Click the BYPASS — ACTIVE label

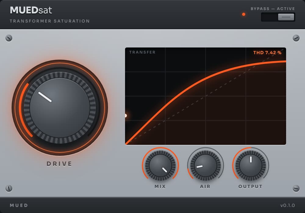pos(273,9)
